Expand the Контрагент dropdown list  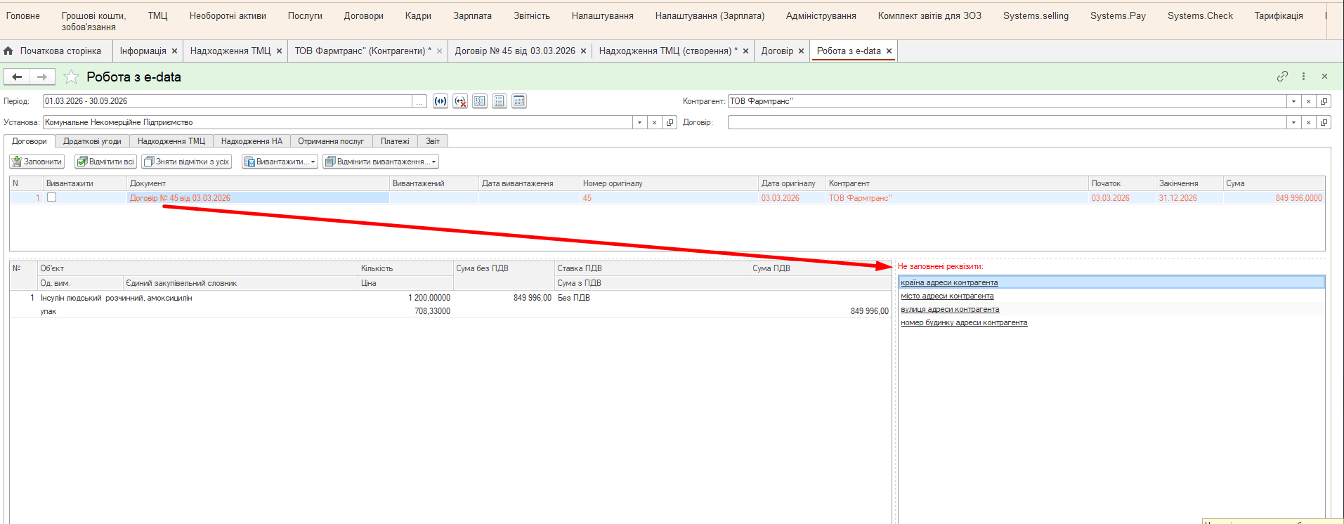pos(1293,101)
